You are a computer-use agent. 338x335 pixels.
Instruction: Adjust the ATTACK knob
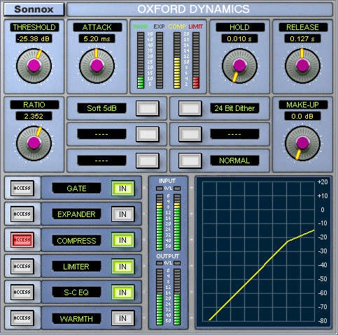tap(97, 66)
